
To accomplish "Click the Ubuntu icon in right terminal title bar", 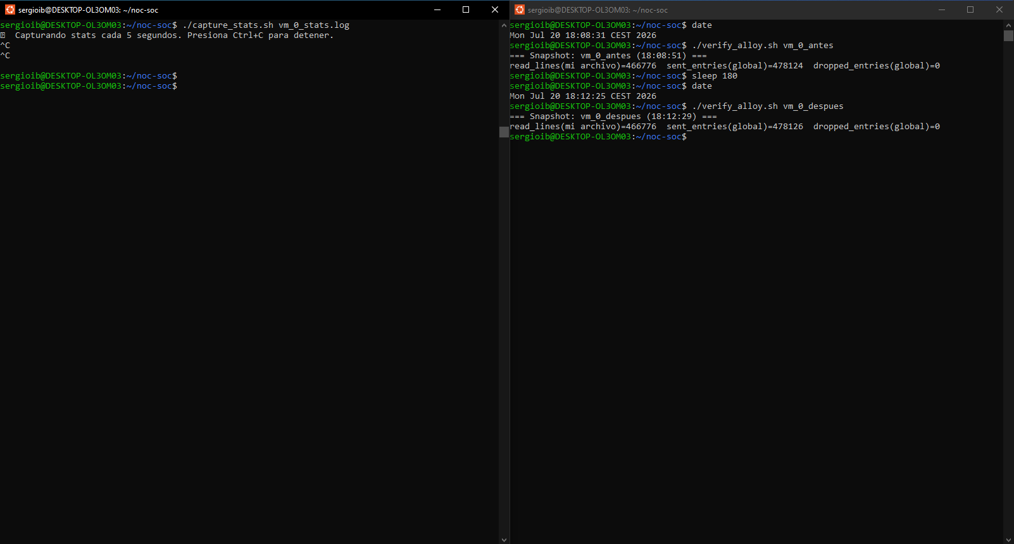I will coord(520,9).
